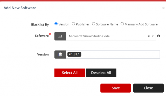Viewport: 166px width, 96px height.
Task: Click the Version field label
Action: coord(43,54)
